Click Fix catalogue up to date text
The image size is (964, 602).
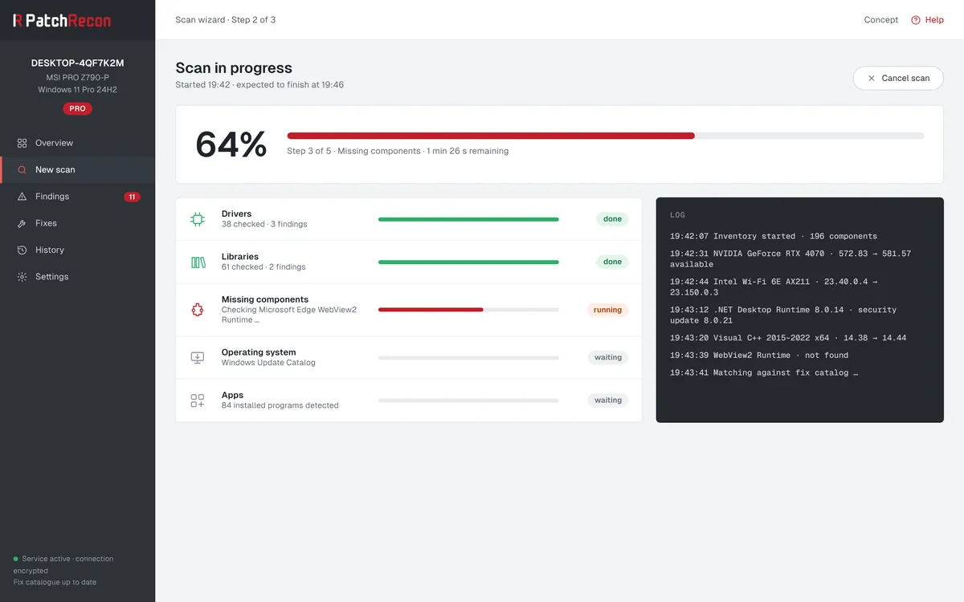pos(55,582)
